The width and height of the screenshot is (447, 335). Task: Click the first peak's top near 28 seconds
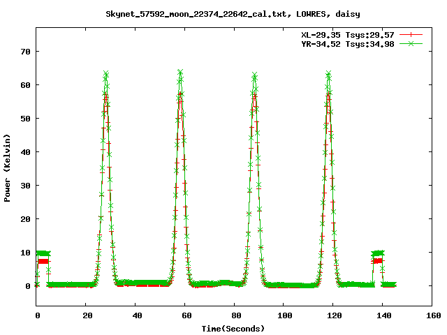point(106,73)
